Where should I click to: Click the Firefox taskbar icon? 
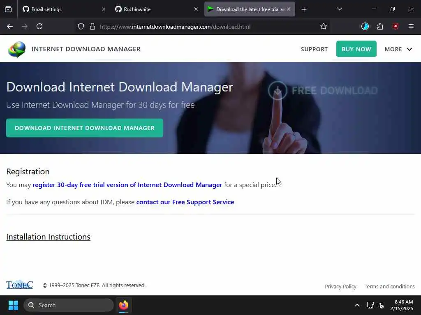[124, 305]
